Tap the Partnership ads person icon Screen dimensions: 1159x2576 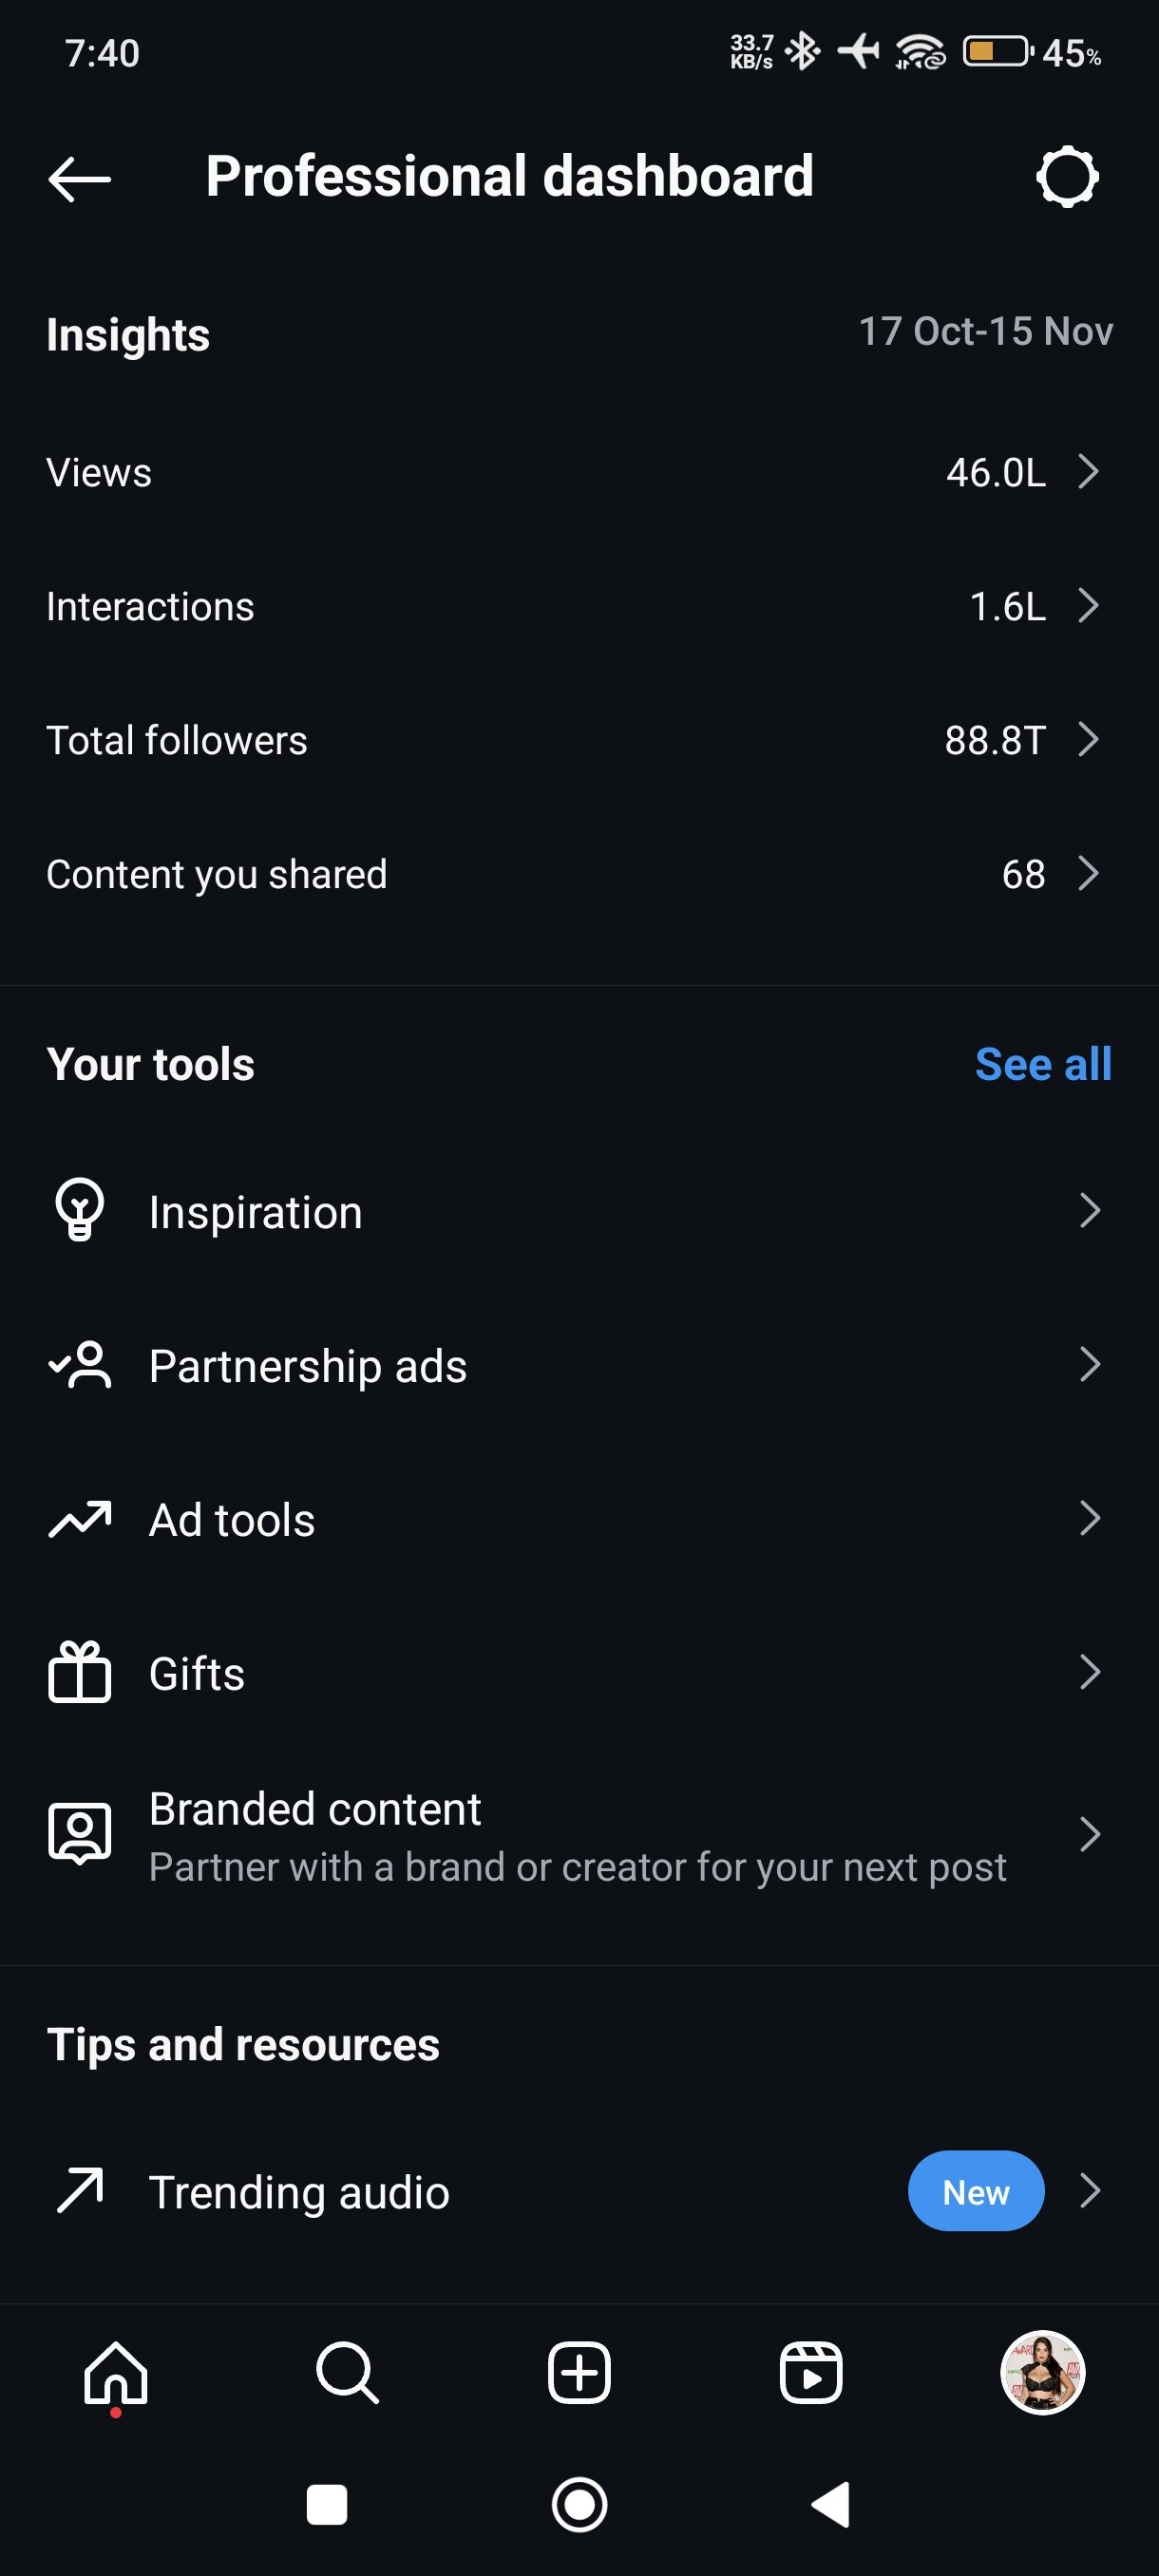coord(80,1365)
